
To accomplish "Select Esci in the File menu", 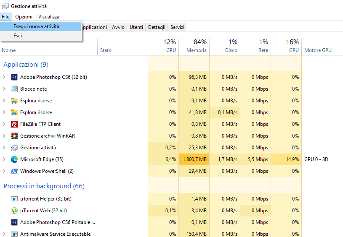I will click(x=18, y=36).
